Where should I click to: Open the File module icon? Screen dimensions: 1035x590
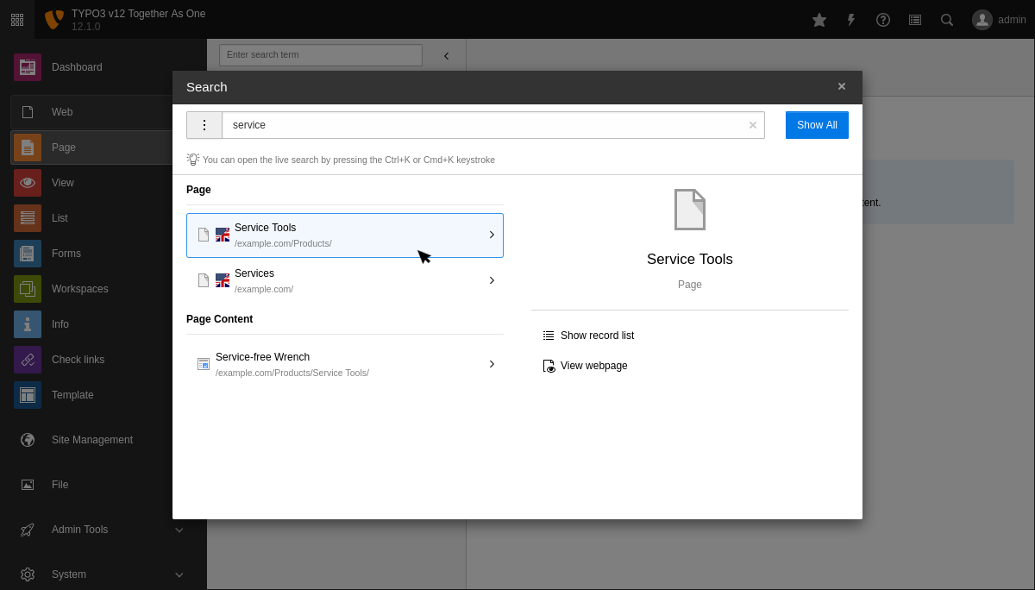tap(27, 484)
